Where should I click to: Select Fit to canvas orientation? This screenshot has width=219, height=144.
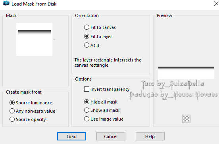[x=86, y=27]
